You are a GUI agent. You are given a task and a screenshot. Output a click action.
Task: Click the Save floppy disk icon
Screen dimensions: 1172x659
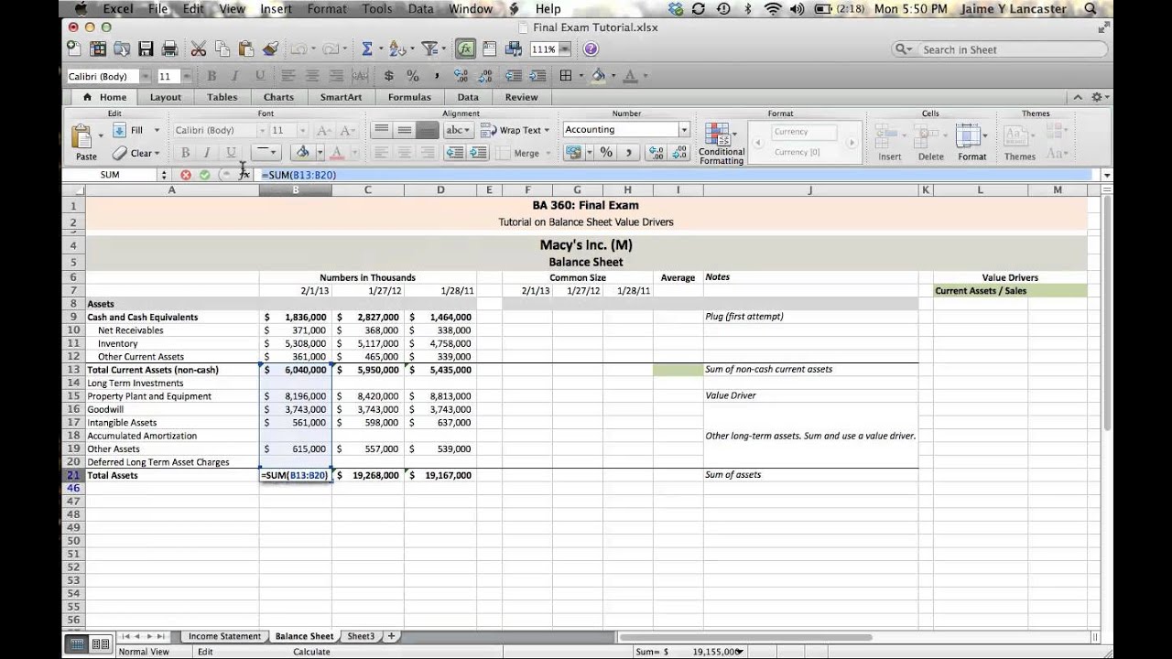146,49
